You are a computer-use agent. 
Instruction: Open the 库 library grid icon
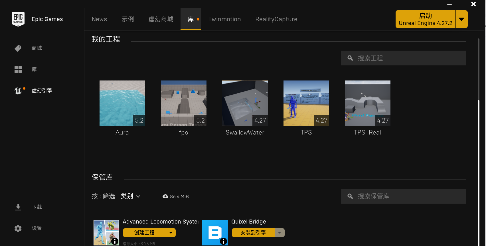pyautogui.click(x=18, y=69)
